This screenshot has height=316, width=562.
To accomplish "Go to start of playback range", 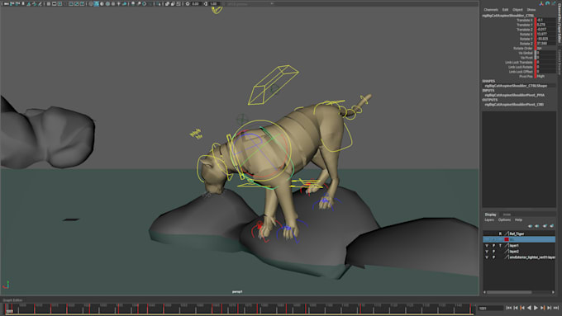I will pyautogui.click(x=508, y=308).
